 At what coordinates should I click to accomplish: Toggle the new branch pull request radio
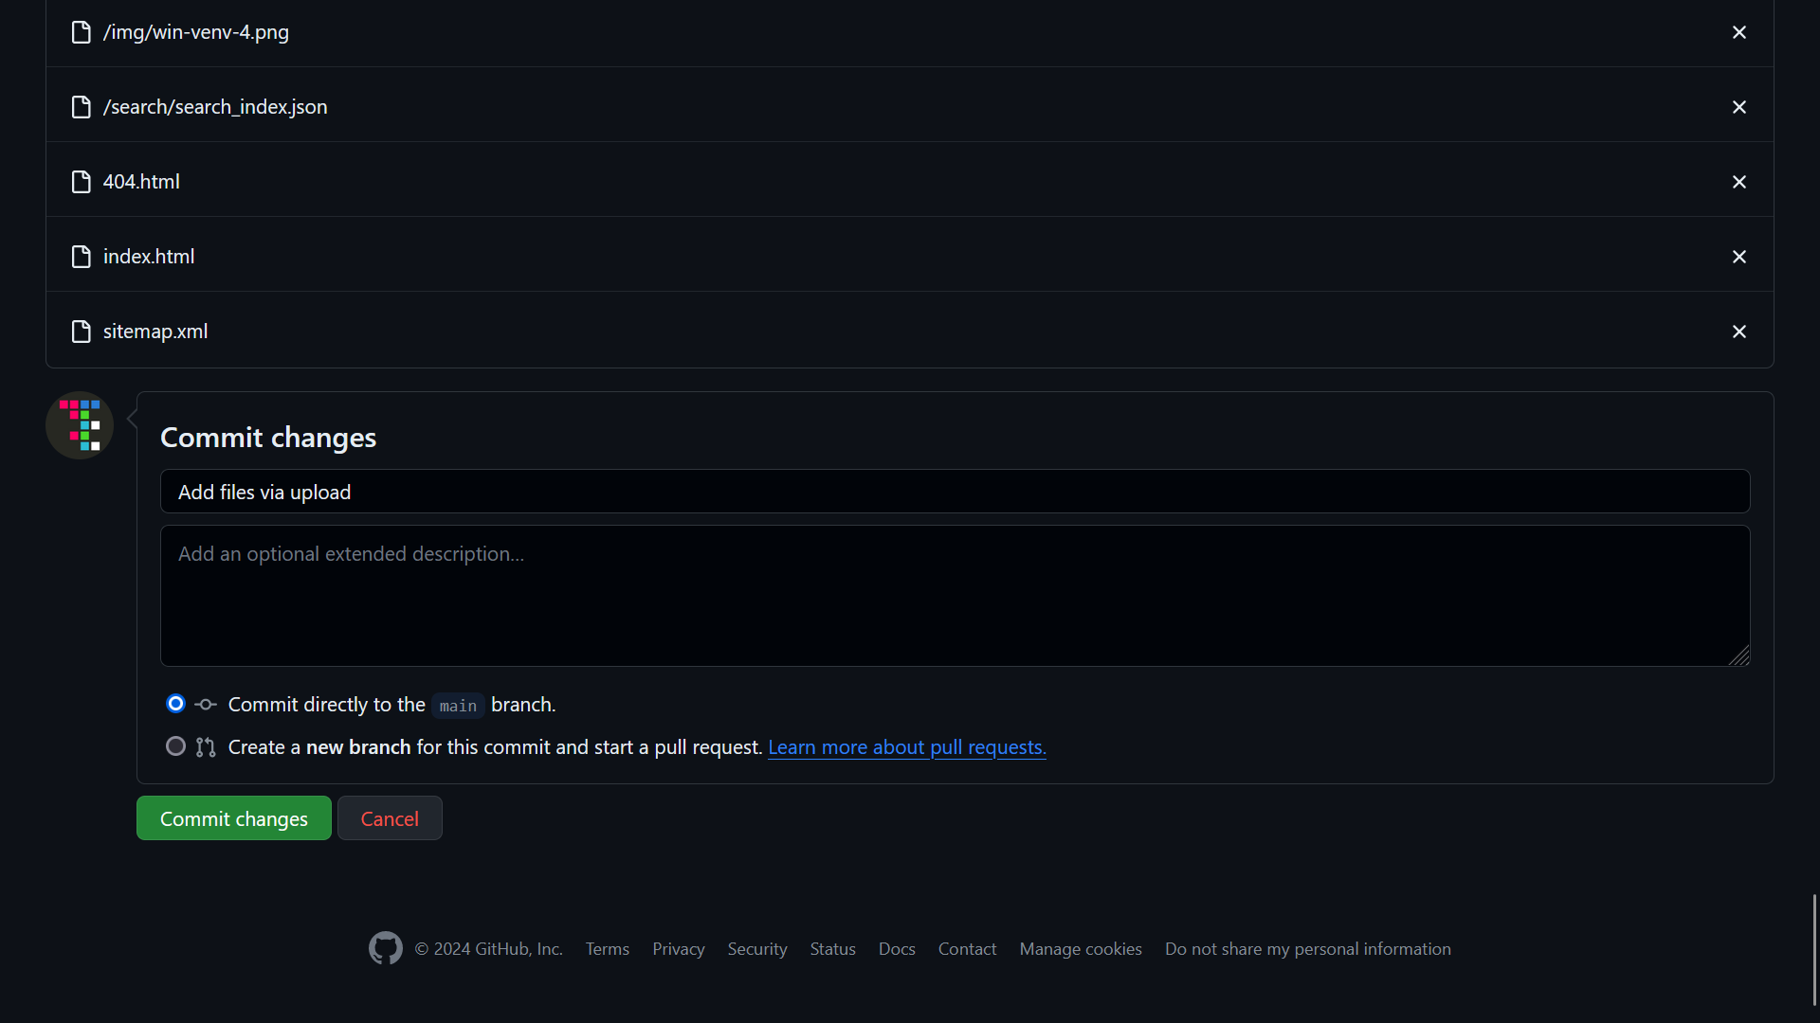pos(175,747)
